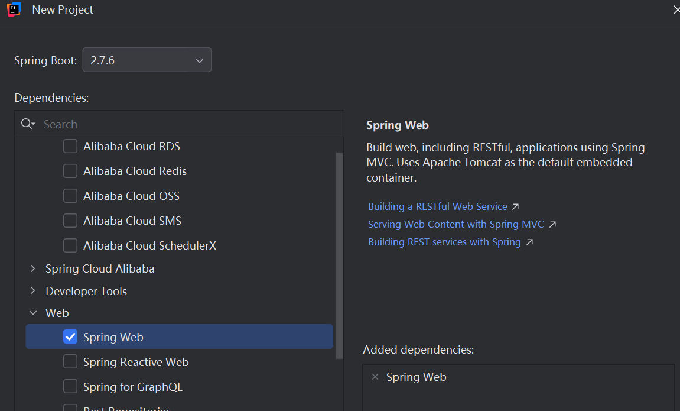This screenshot has height=411, width=680.
Task: Uncheck the Spring Web checkbox
Action: 70,337
